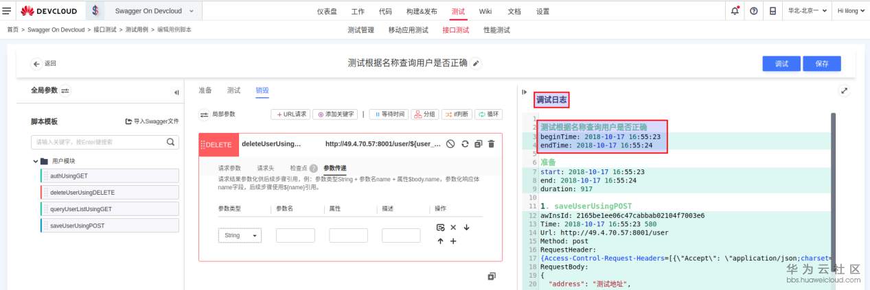The image size is (870, 290).
Task: Go to the 仪表盘 menu
Action: click(327, 11)
